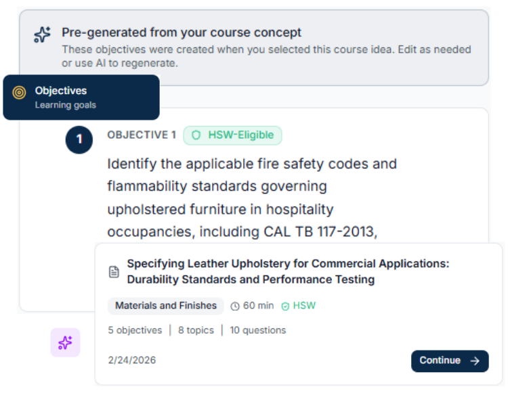
Task: Select the Materials and Finishes tag
Action: (x=166, y=306)
